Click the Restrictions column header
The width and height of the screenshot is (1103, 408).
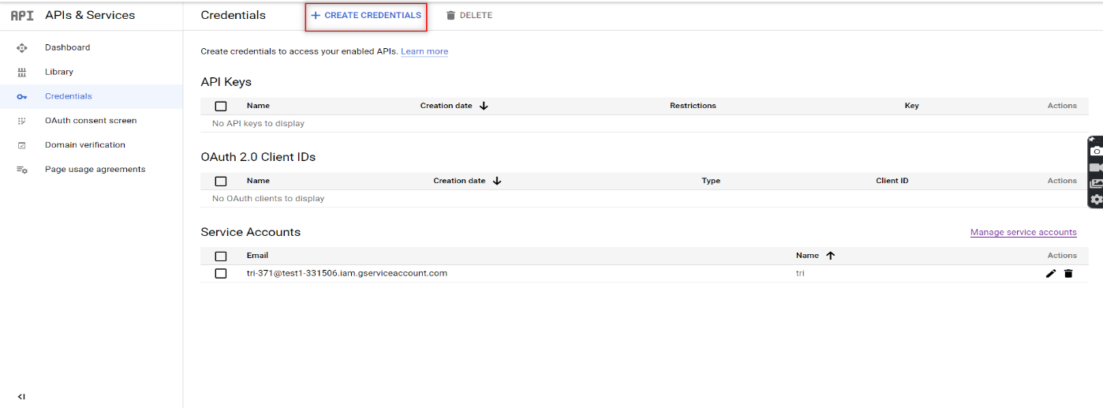(x=693, y=106)
